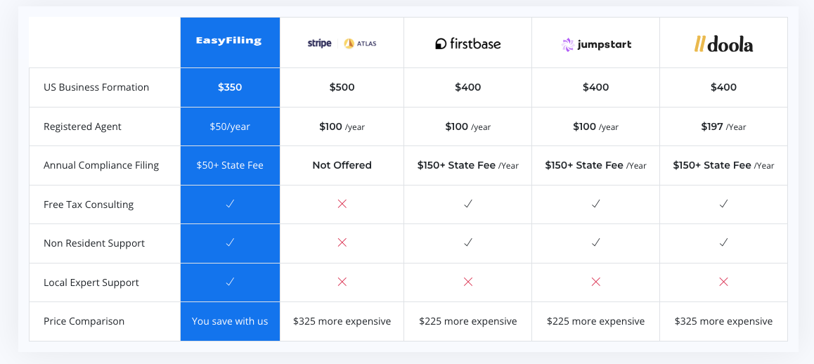The height and width of the screenshot is (364, 814).
Task: Click the EasyFiling header logo
Action: 230,41
